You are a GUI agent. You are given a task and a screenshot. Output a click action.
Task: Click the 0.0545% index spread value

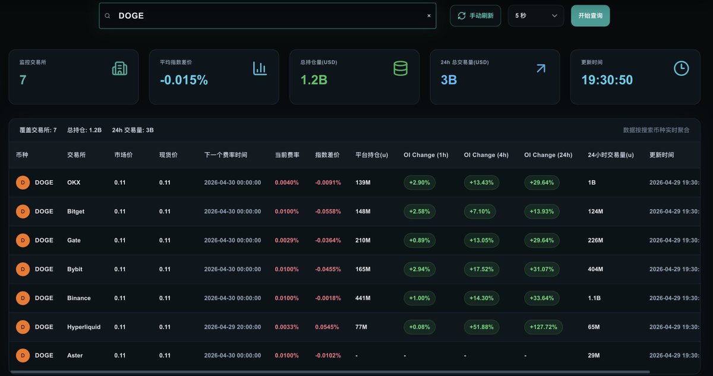point(328,327)
